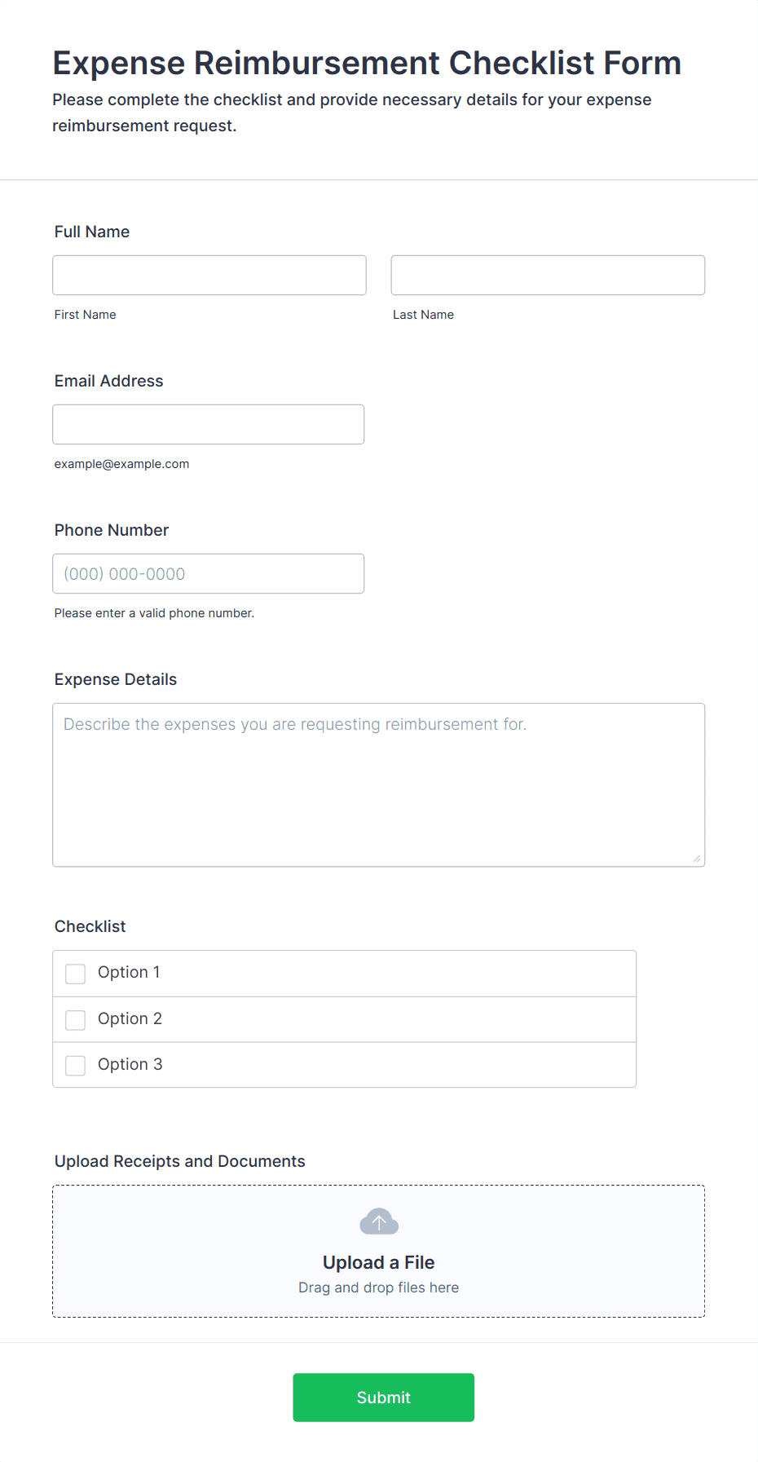Click the Upload Receipts and Documents label
The height and width of the screenshot is (1462, 758).
(180, 1161)
